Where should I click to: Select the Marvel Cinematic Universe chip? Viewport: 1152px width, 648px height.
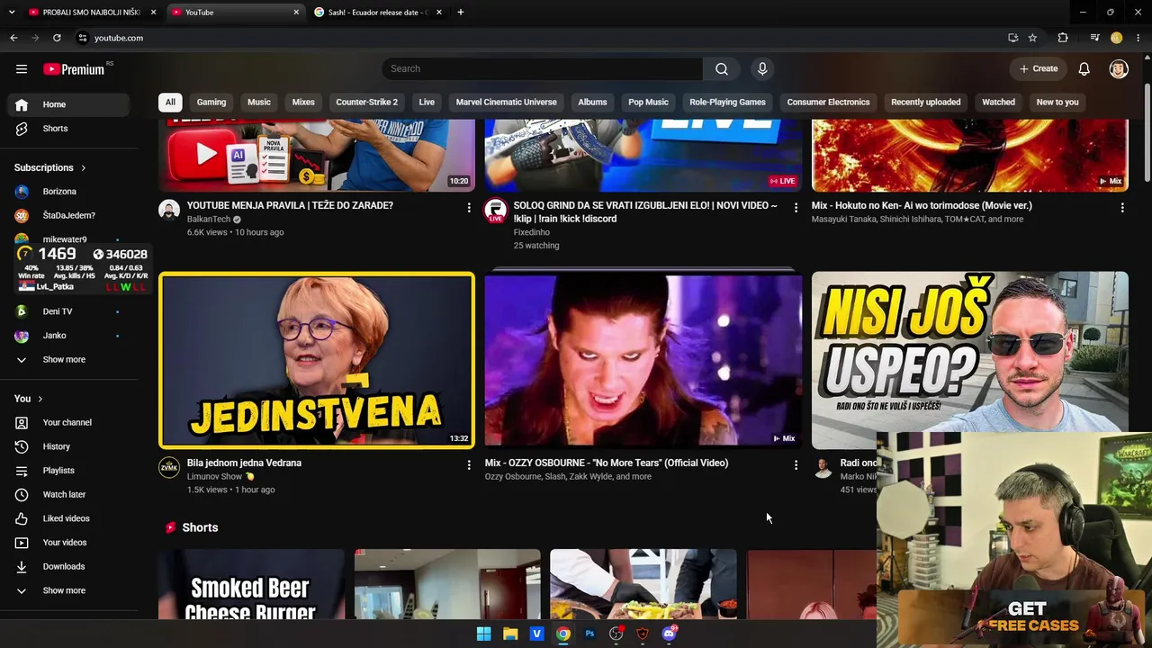pyautogui.click(x=506, y=102)
